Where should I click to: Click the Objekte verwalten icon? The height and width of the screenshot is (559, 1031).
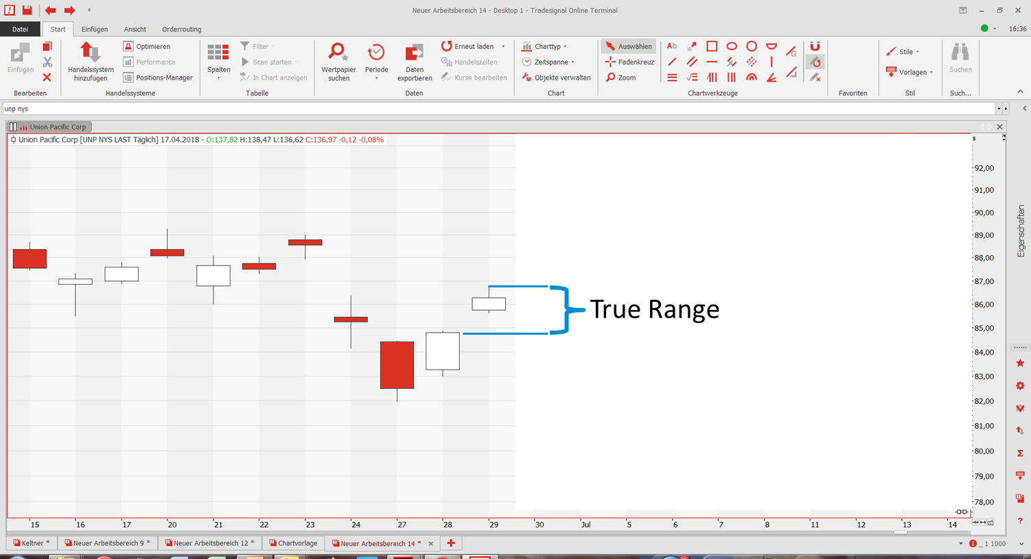click(556, 78)
